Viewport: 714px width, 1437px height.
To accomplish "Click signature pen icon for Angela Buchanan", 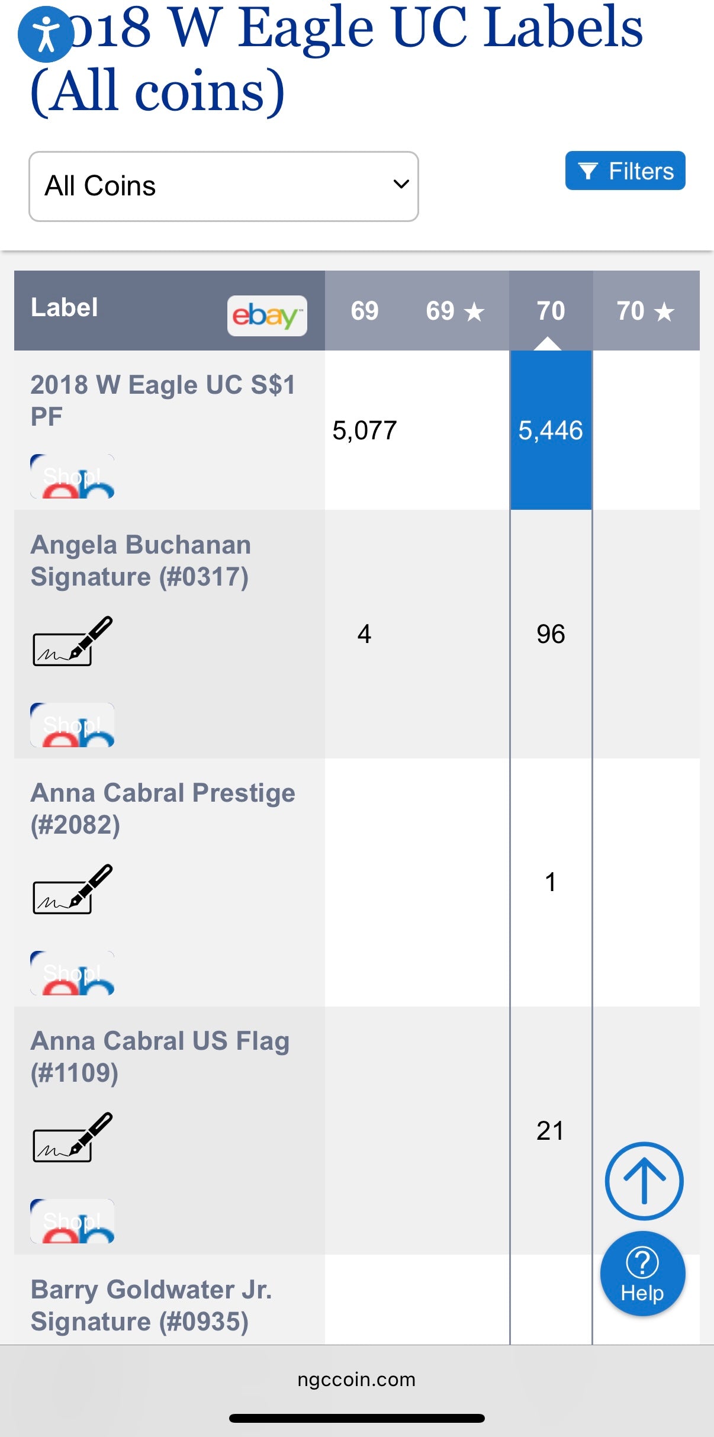I will coord(72,642).
